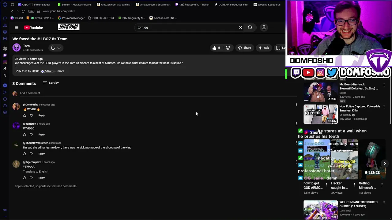Screen dimensions: 392x220
Task: Open more options for Yumetoh comment
Action: pos(296,124)
